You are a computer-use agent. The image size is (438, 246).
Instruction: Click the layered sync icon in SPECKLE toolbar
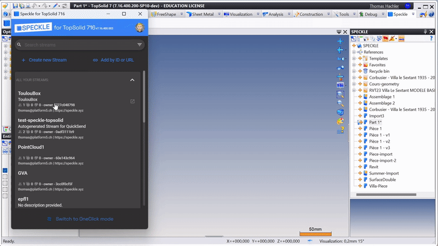379,38
